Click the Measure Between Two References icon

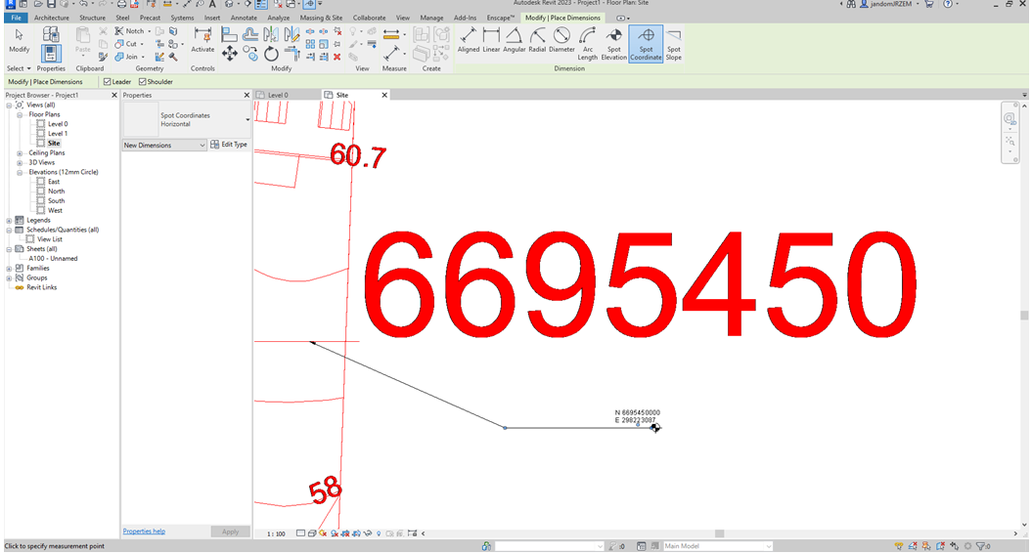point(391,34)
